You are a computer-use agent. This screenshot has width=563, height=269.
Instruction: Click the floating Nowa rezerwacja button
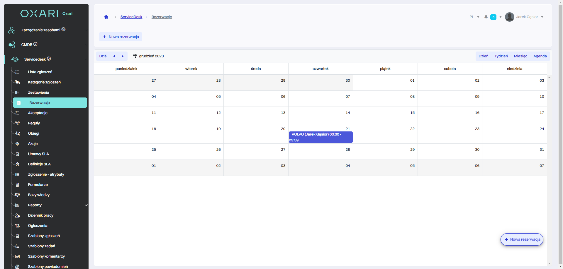[x=522, y=239]
